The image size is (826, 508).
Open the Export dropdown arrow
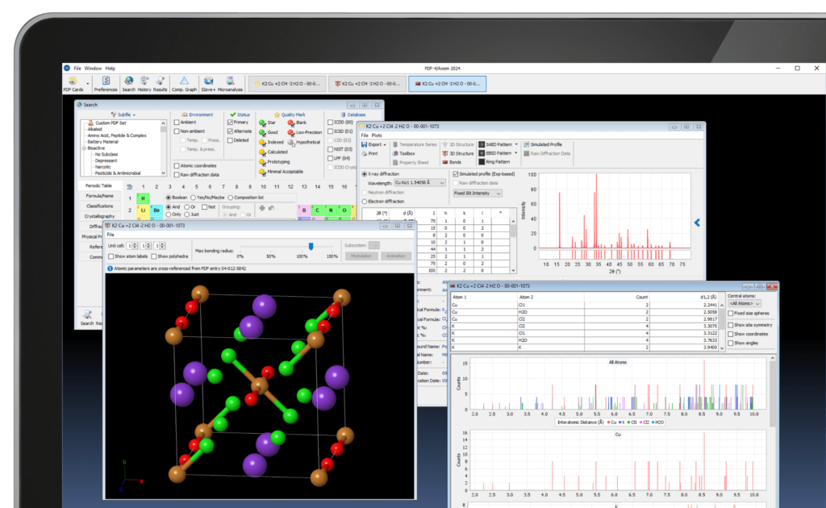(x=385, y=145)
